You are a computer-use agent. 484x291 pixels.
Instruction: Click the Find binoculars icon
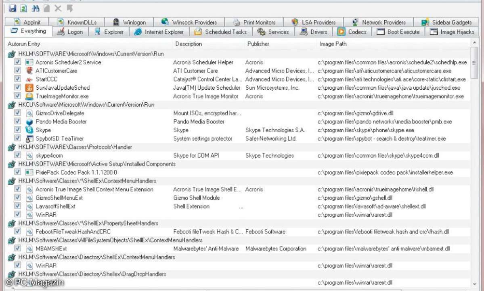pos(36,8)
